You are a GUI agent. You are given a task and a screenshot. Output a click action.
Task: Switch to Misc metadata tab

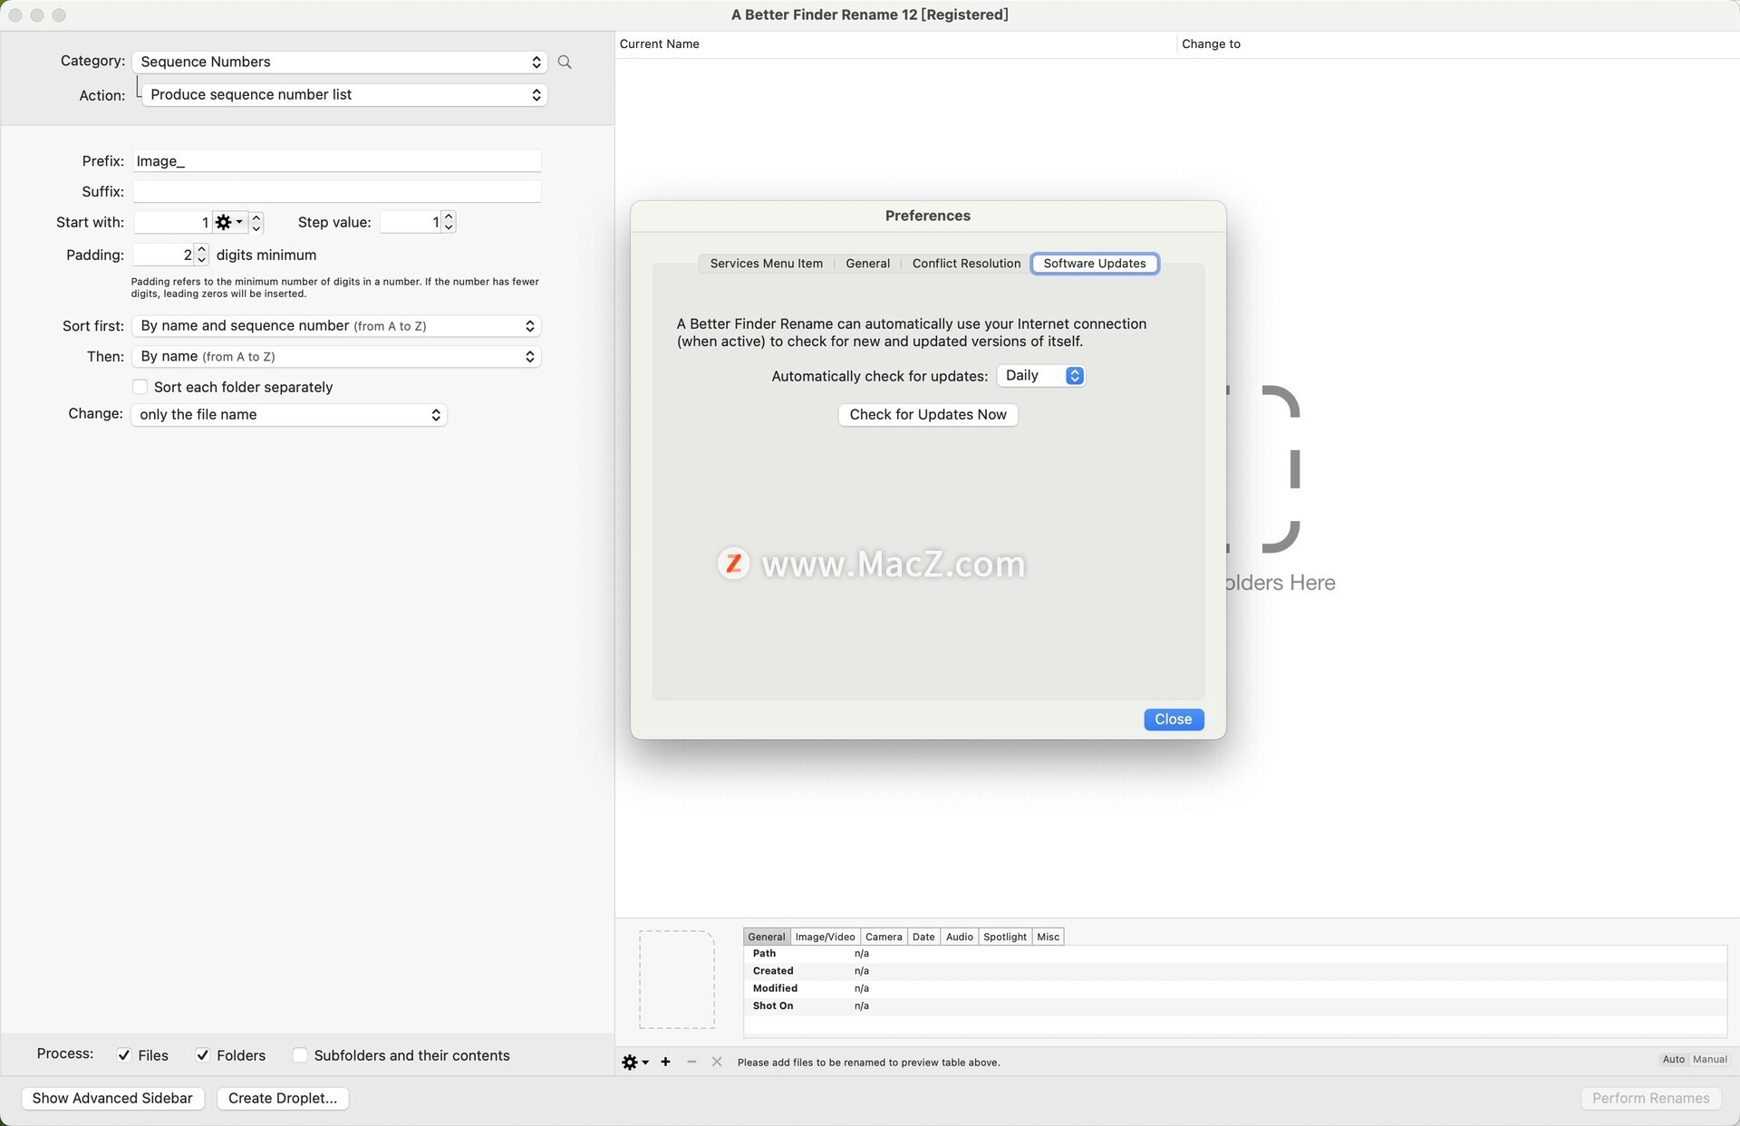[x=1048, y=937]
